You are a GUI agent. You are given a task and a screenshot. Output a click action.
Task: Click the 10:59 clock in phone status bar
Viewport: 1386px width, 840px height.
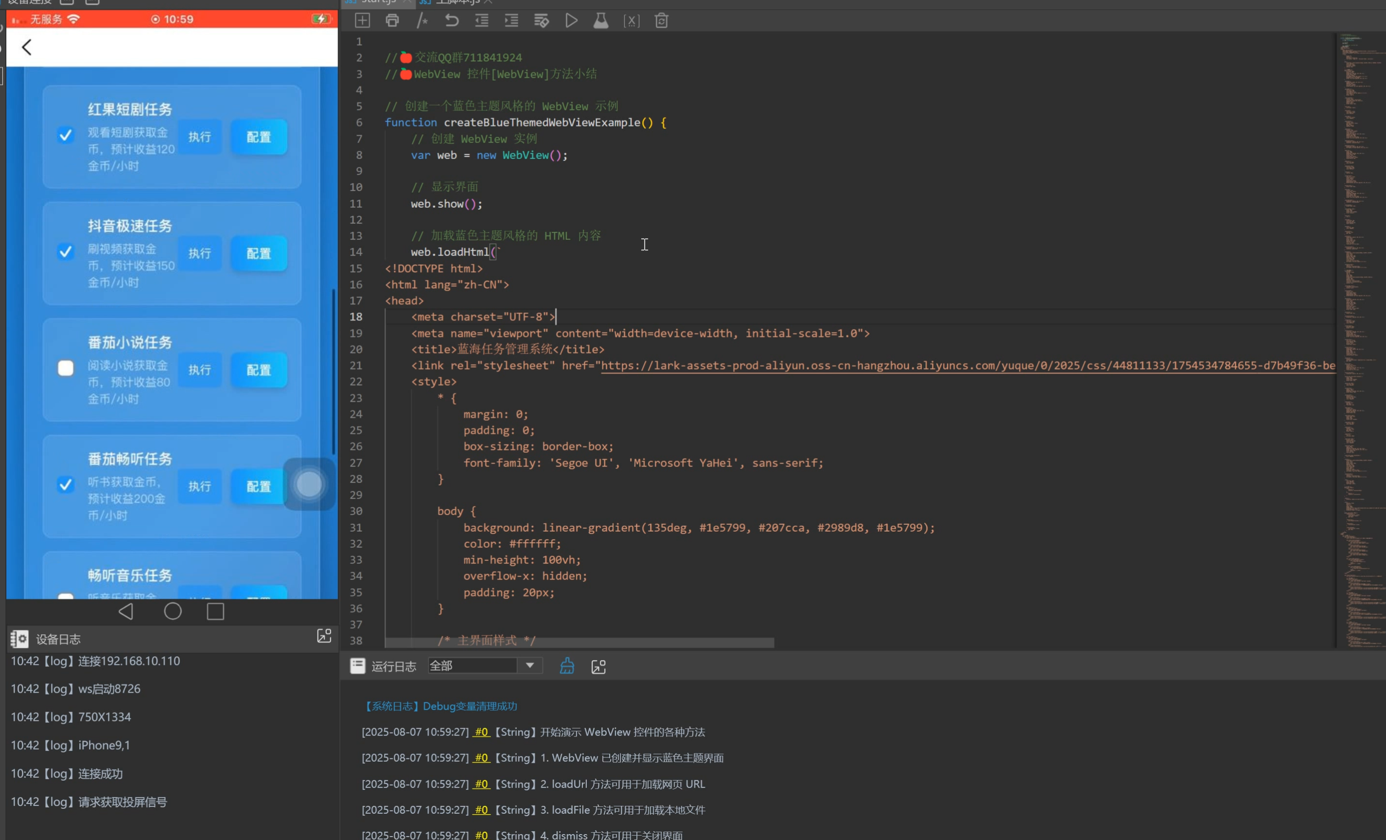click(179, 19)
